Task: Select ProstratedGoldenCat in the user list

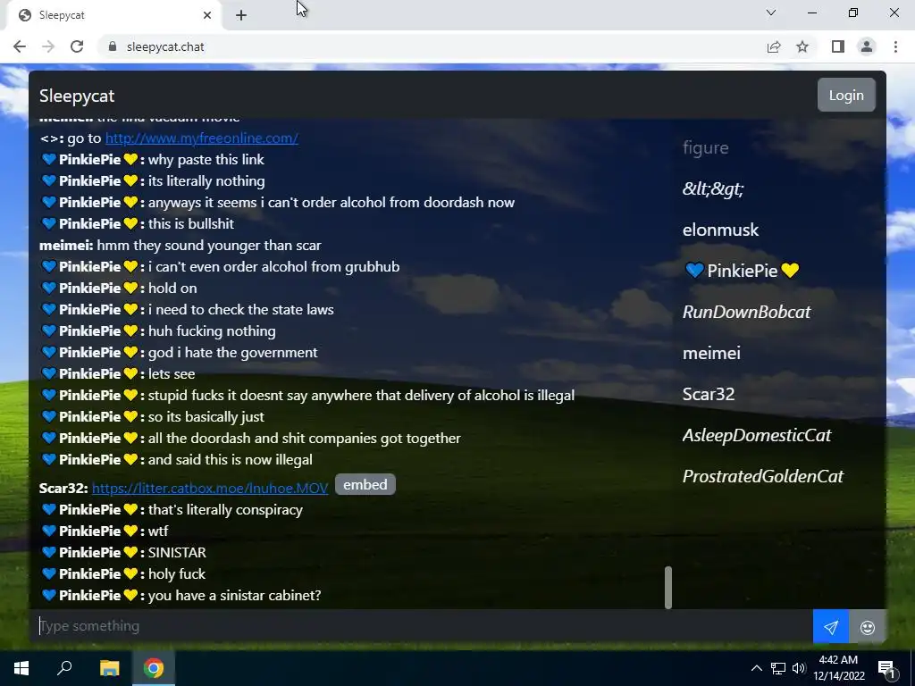Action: 763,476
